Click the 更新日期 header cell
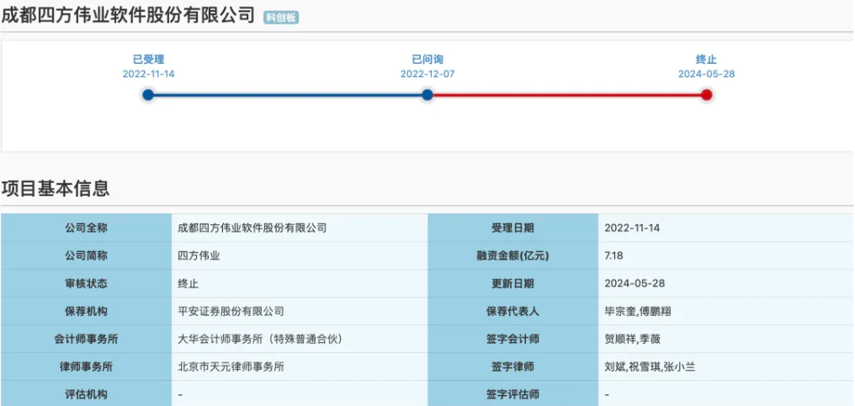The image size is (855, 406). pyautogui.click(x=513, y=283)
